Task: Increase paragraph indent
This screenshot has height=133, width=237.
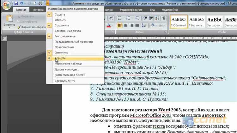Action: coord(151,18)
